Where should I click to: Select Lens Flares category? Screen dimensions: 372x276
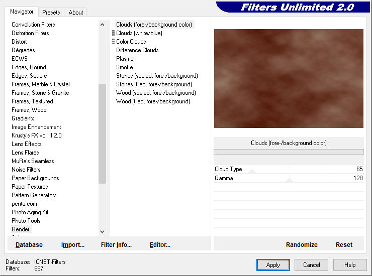25,153
